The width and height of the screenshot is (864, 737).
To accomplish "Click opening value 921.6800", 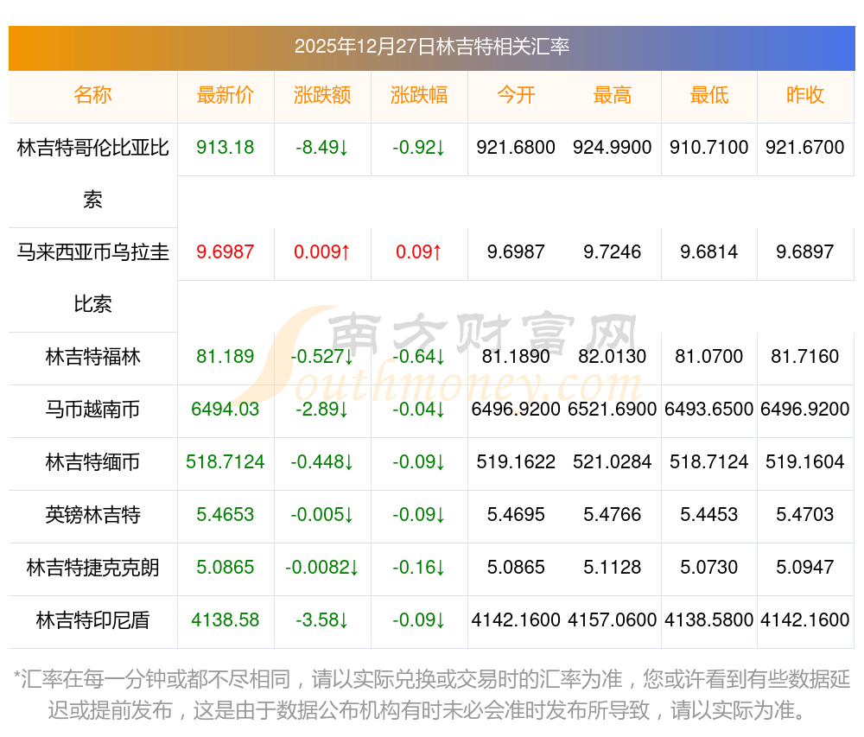I will point(516,147).
